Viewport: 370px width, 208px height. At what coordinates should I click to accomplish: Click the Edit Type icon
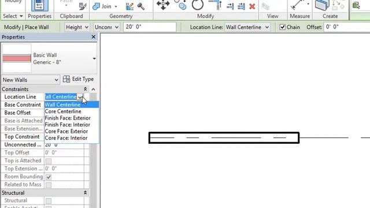coord(66,79)
